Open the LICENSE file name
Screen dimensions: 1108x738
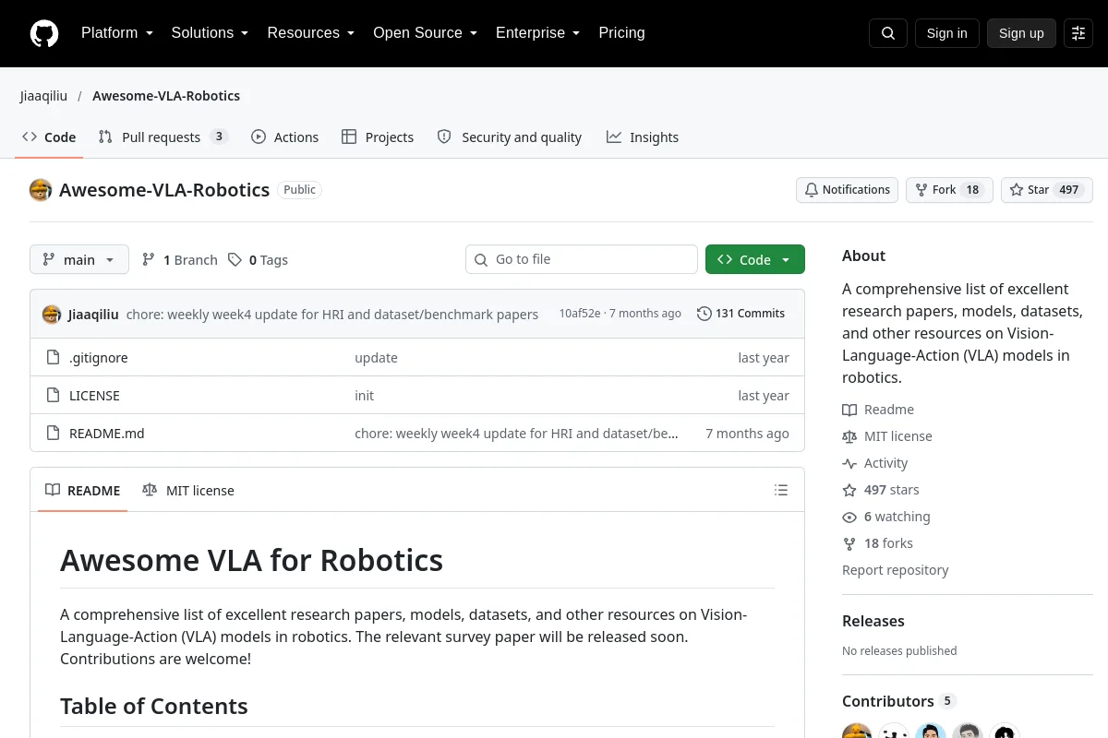(x=95, y=396)
